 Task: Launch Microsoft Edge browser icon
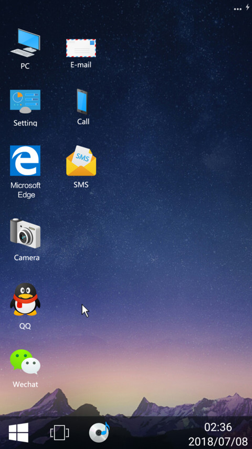[x=25, y=161]
